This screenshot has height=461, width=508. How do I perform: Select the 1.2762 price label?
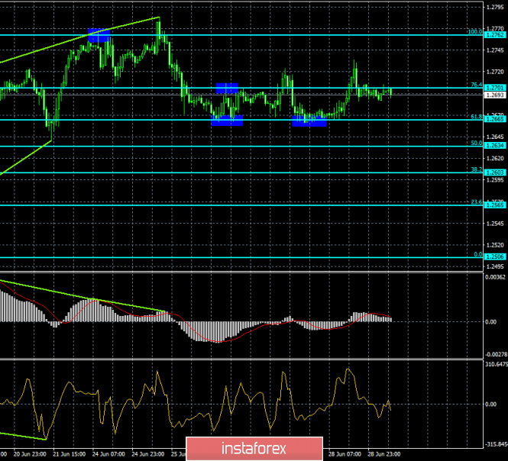click(494, 35)
